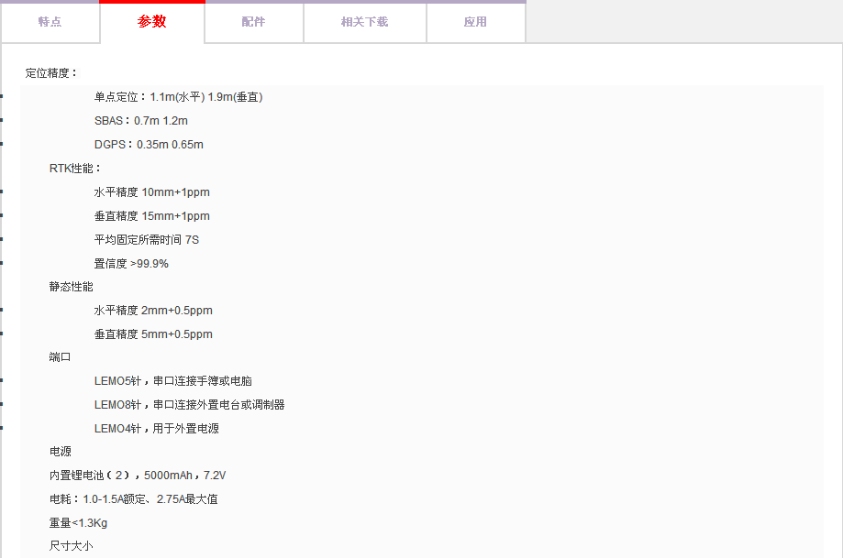
Task: Click the 内置锂电池 5000mAh battery line
Action: click(x=138, y=476)
